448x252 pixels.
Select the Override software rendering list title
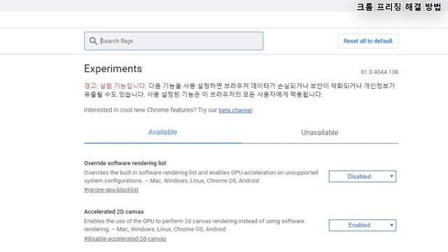(x=125, y=163)
